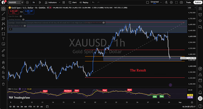Hide all drawings with eye icon
203x109 pixels.
coord(3,77)
